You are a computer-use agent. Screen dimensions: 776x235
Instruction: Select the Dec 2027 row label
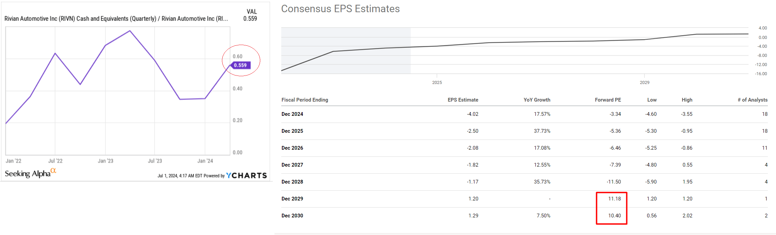click(x=292, y=165)
